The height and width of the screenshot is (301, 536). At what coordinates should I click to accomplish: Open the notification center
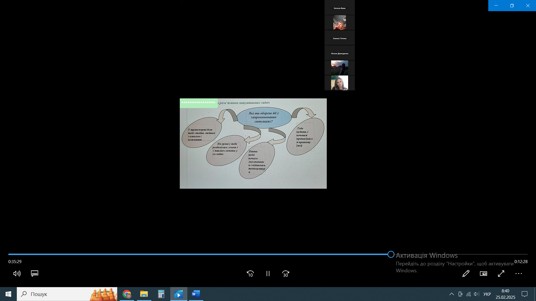[x=525, y=294]
